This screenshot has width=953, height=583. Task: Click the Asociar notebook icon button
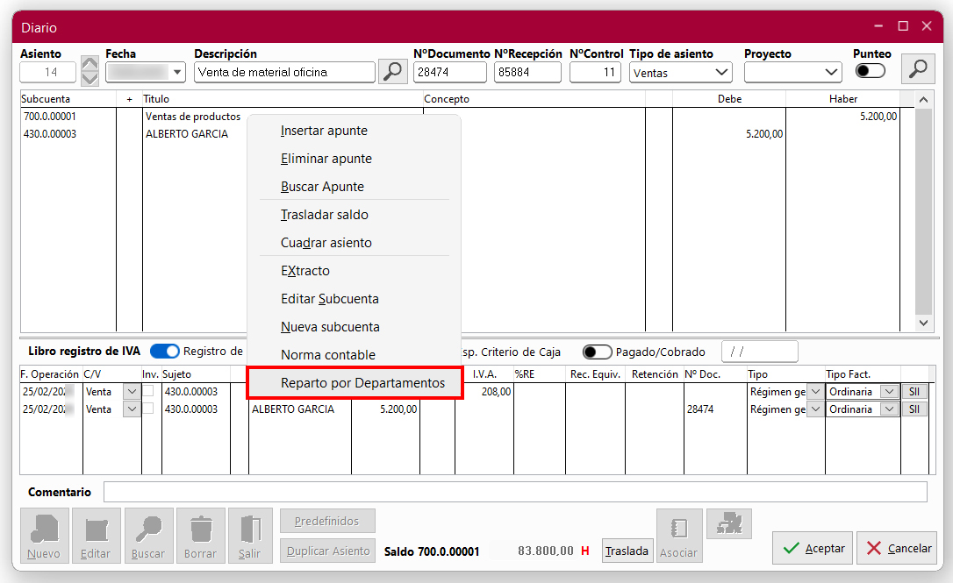tap(679, 536)
